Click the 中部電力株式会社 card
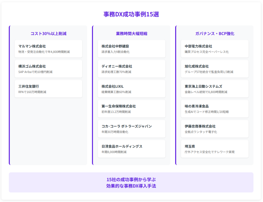Image resolution: width=263 pixels, height=202 pixels. 214,49
